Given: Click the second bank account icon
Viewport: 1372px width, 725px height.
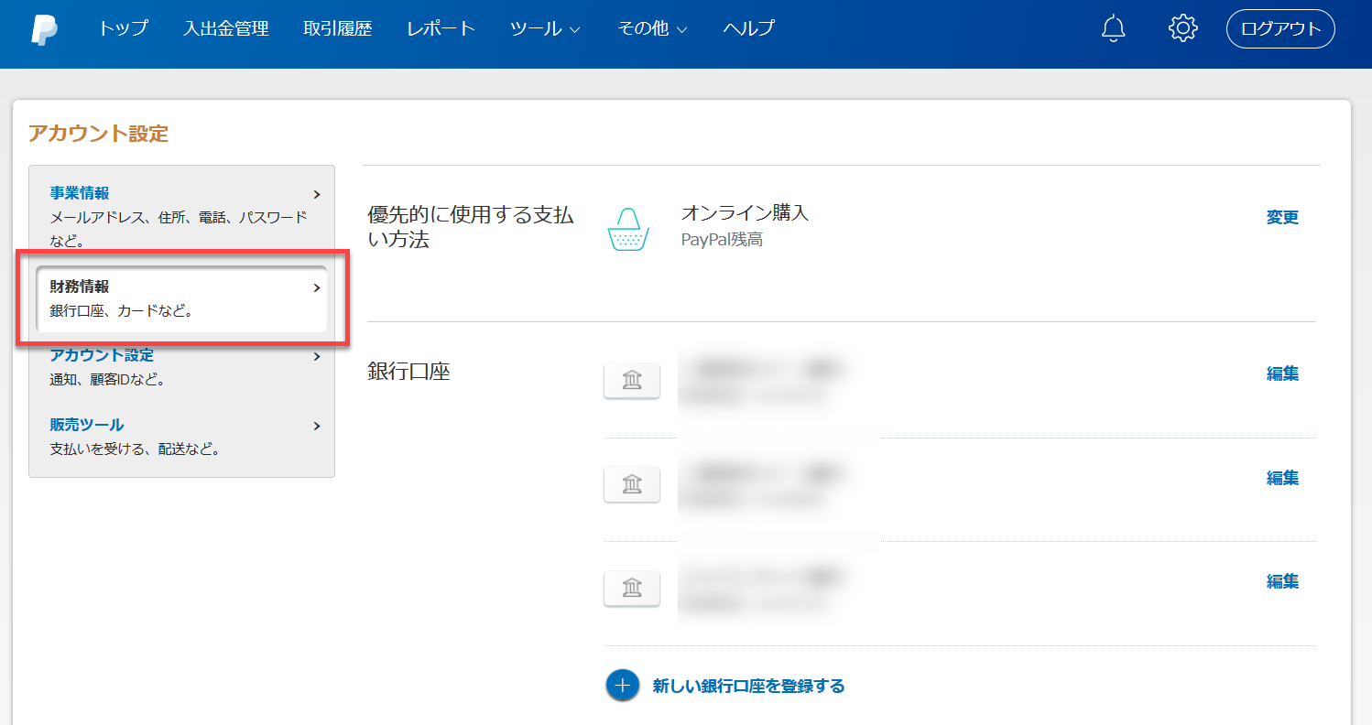Looking at the screenshot, I should 632,483.
